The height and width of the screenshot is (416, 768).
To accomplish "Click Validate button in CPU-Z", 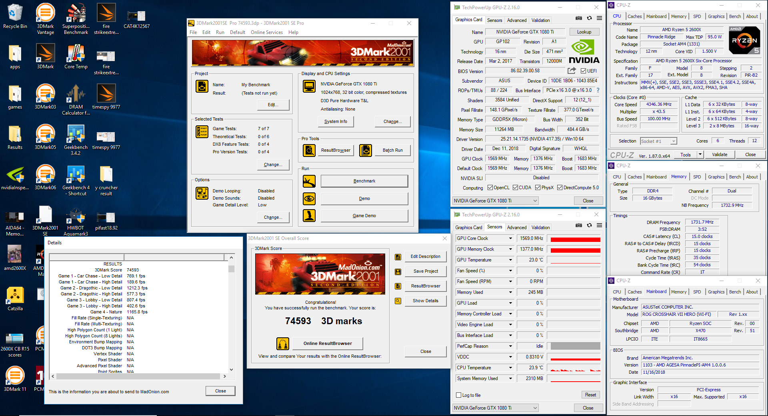I will coord(720,155).
